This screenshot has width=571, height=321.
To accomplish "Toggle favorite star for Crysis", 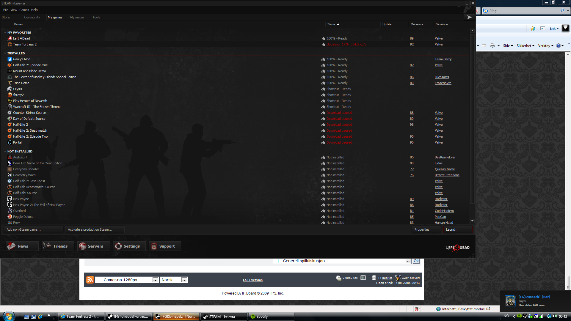I will click(323, 89).
